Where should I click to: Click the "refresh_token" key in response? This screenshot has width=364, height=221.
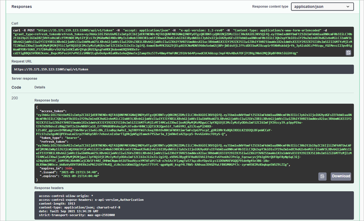54,142
